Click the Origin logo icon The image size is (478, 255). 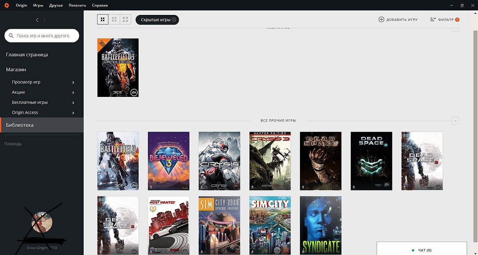point(6,5)
